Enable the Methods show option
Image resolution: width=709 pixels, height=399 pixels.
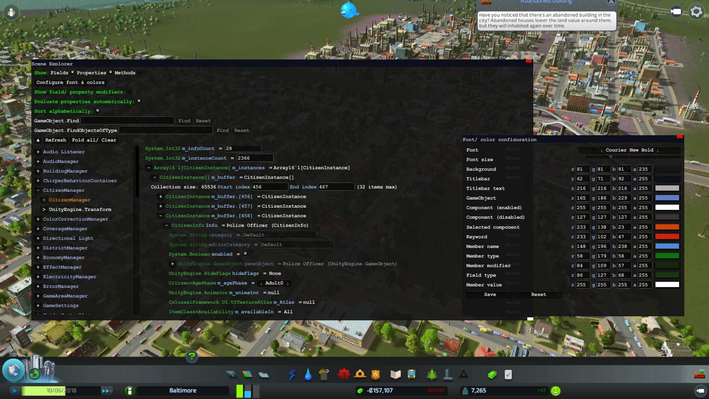[140, 72]
